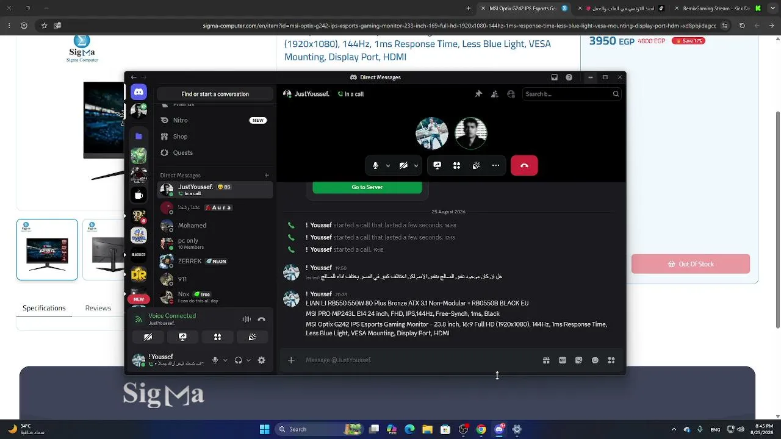
Task: Open Windows Start menu
Action: [264, 429]
